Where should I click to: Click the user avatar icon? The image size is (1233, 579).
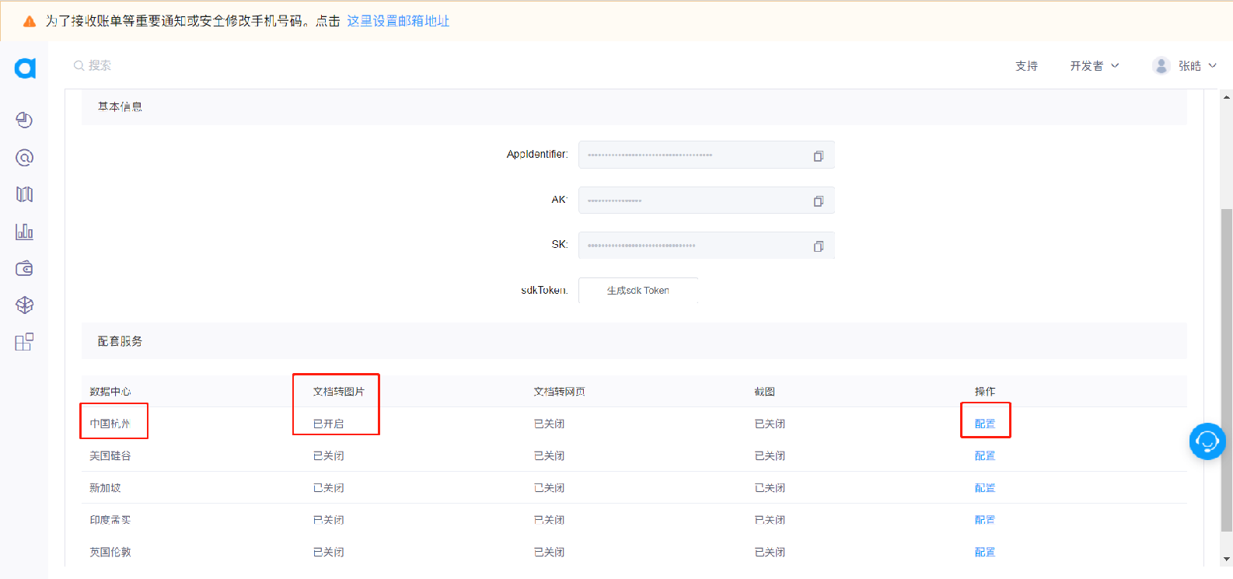click(x=1161, y=66)
